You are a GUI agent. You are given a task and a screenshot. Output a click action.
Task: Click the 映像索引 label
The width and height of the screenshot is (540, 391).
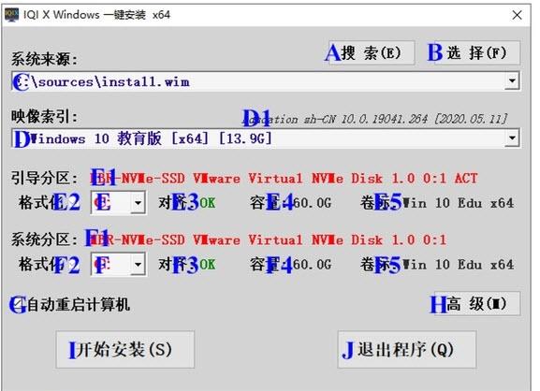pos(44,116)
